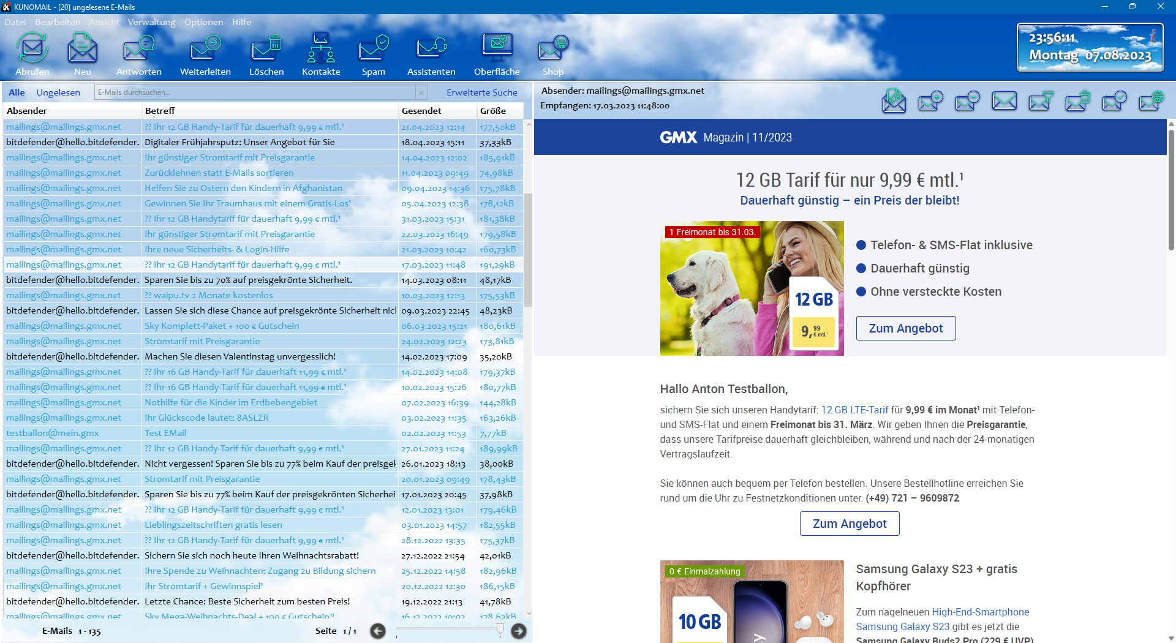Open the Samsung Galaxy S23 link
Viewport: 1176px width, 643px height.
[x=902, y=626]
